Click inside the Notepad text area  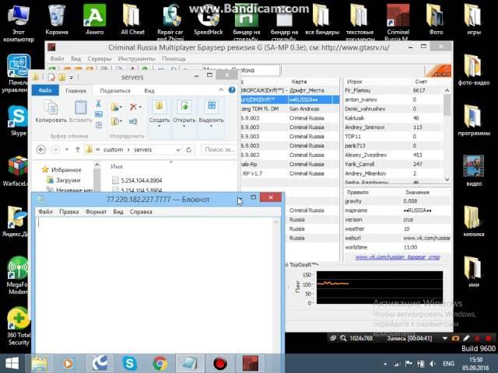click(155, 284)
